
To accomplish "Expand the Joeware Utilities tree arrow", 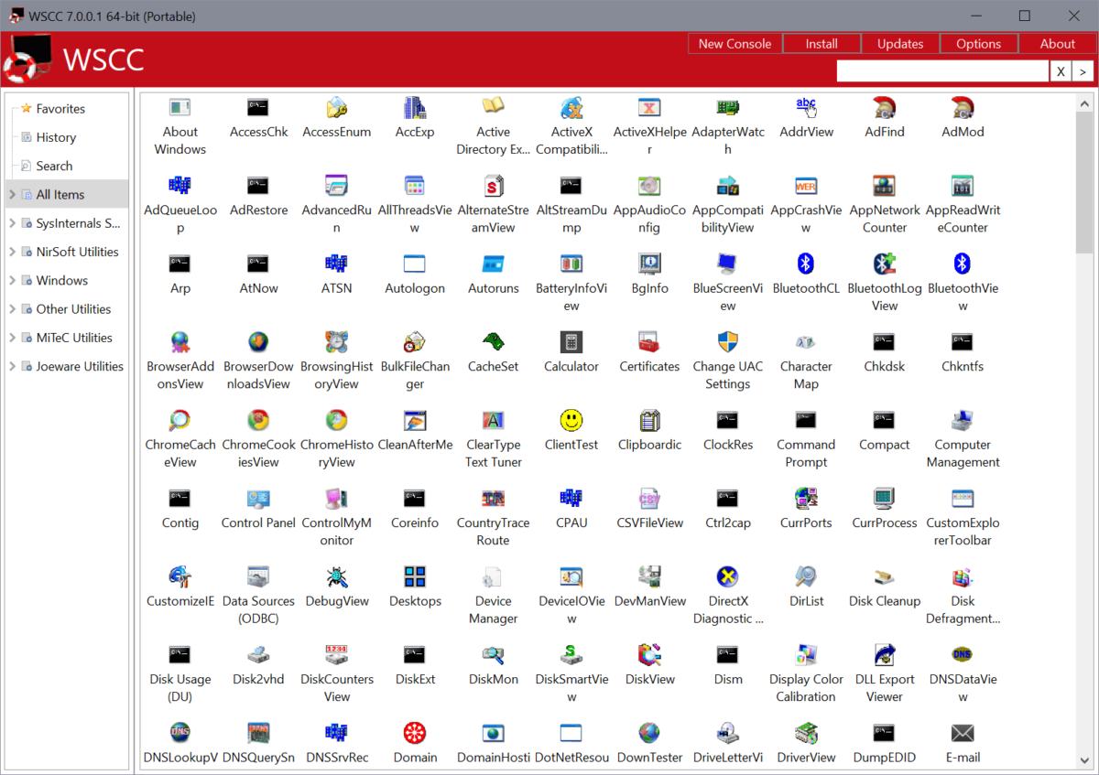I will coord(12,366).
